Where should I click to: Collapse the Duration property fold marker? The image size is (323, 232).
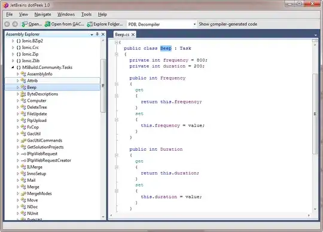[117, 155]
